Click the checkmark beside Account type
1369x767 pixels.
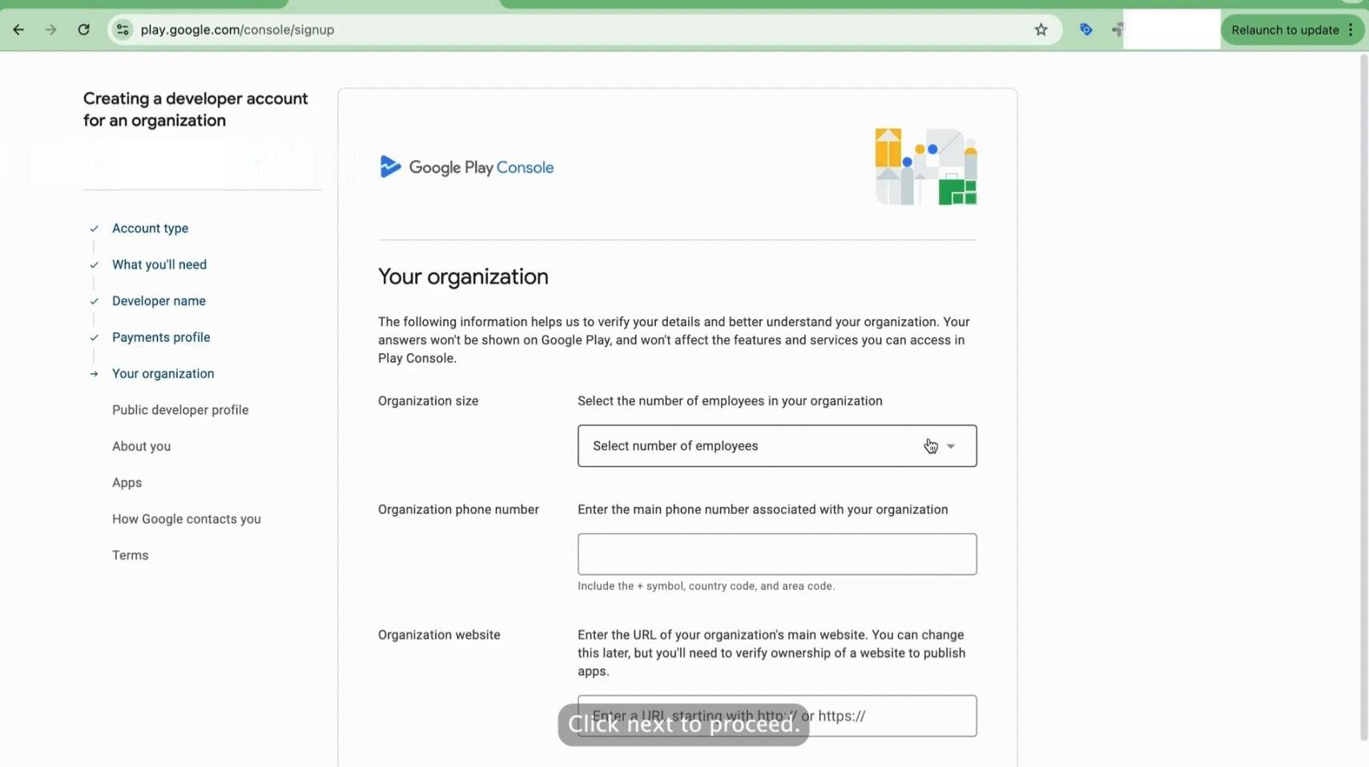pos(93,228)
